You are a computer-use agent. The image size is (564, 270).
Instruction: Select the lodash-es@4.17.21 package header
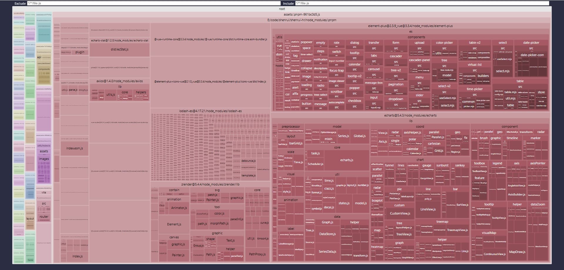click(210, 111)
